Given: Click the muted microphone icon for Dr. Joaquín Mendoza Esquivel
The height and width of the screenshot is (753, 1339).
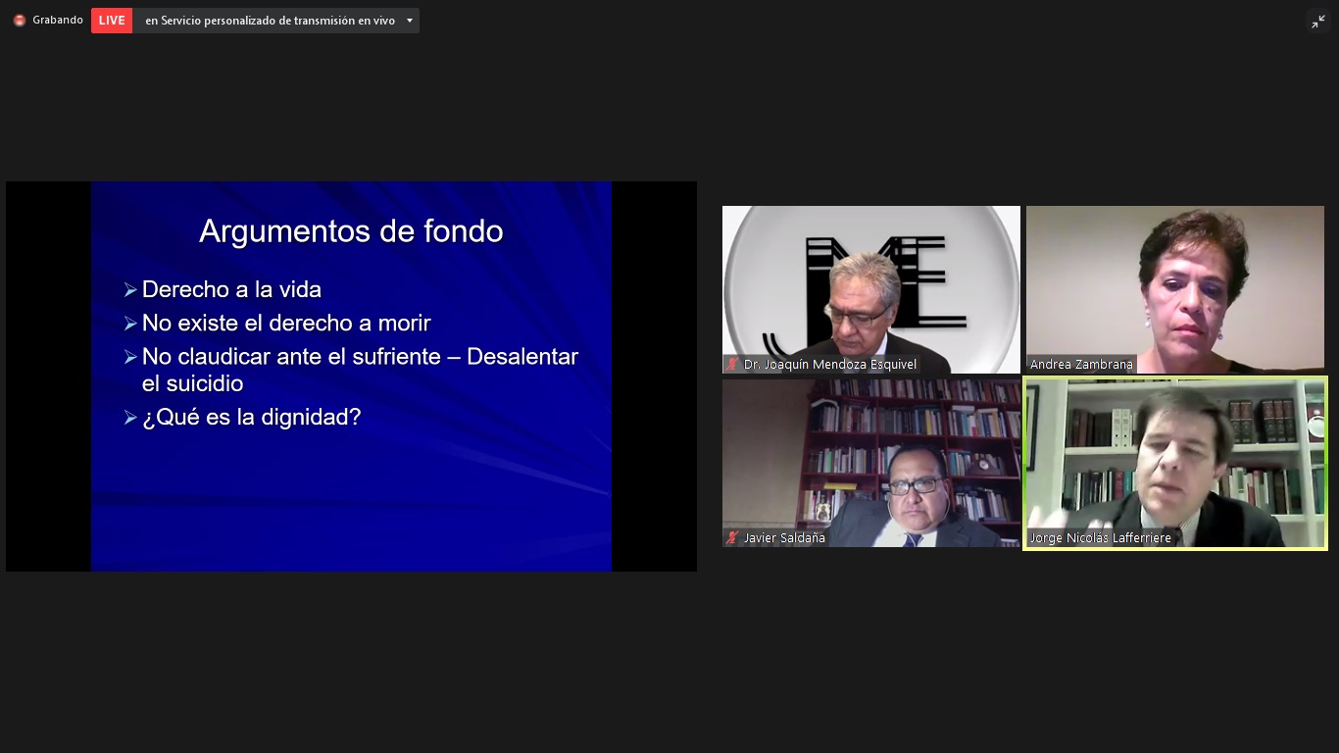Looking at the screenshot, I should click(x=732, y=365).
